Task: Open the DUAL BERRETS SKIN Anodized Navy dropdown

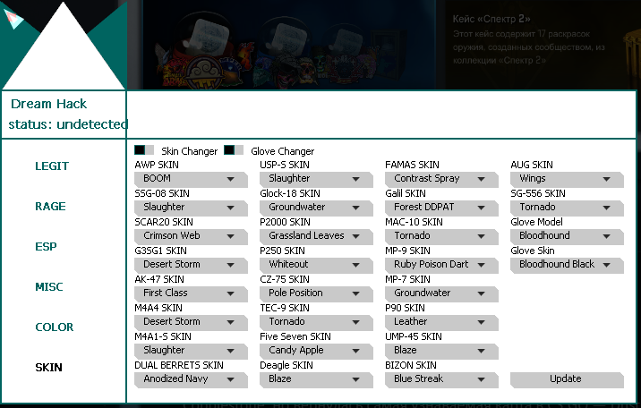Action: coord(191,380)
